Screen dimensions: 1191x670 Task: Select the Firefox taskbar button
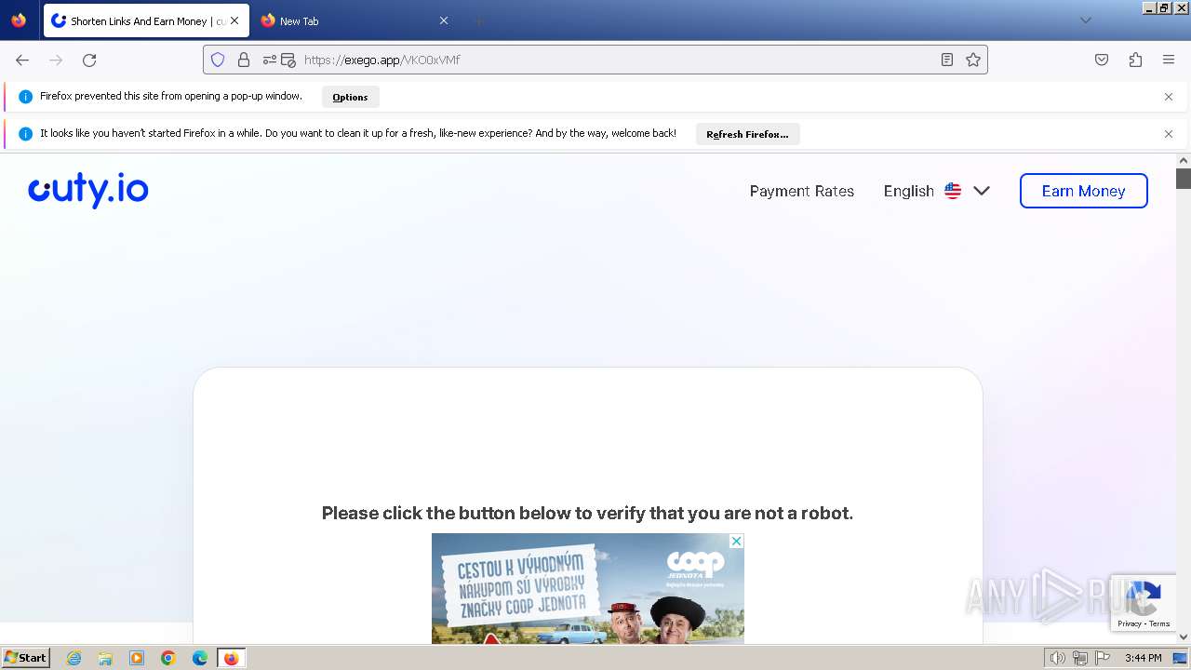click(x=231, y=658)
